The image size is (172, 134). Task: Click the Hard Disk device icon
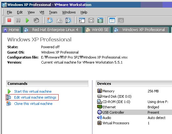[x=100, y=96]
